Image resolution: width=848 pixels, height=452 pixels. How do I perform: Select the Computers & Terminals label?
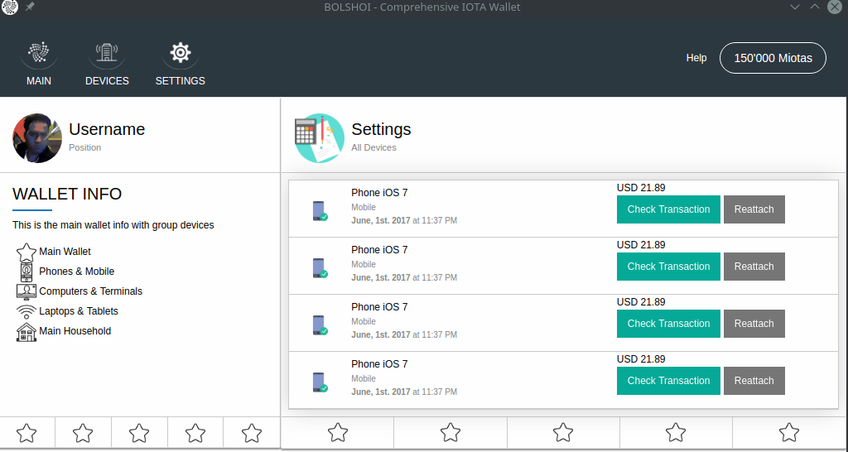click(x=91, y=291)
